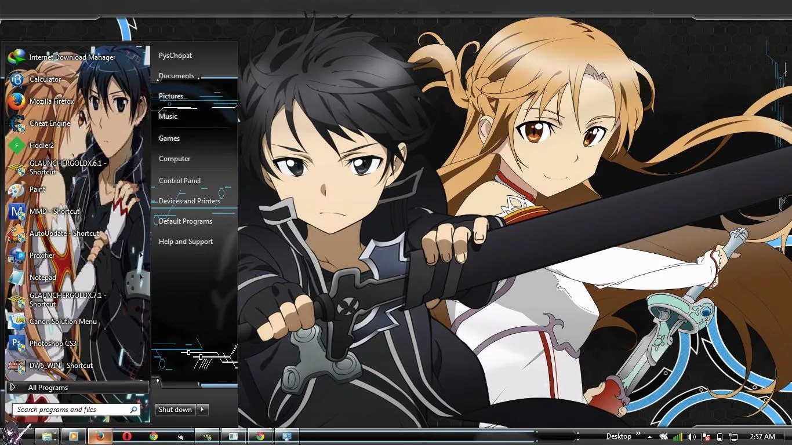This screenshot has height=445, width=792.
Task: Check the battery icon in system tray
Action: click(x=720, y=437)
